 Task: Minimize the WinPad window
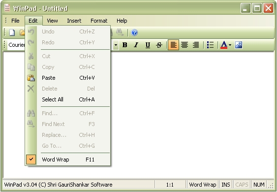(246, 8)
